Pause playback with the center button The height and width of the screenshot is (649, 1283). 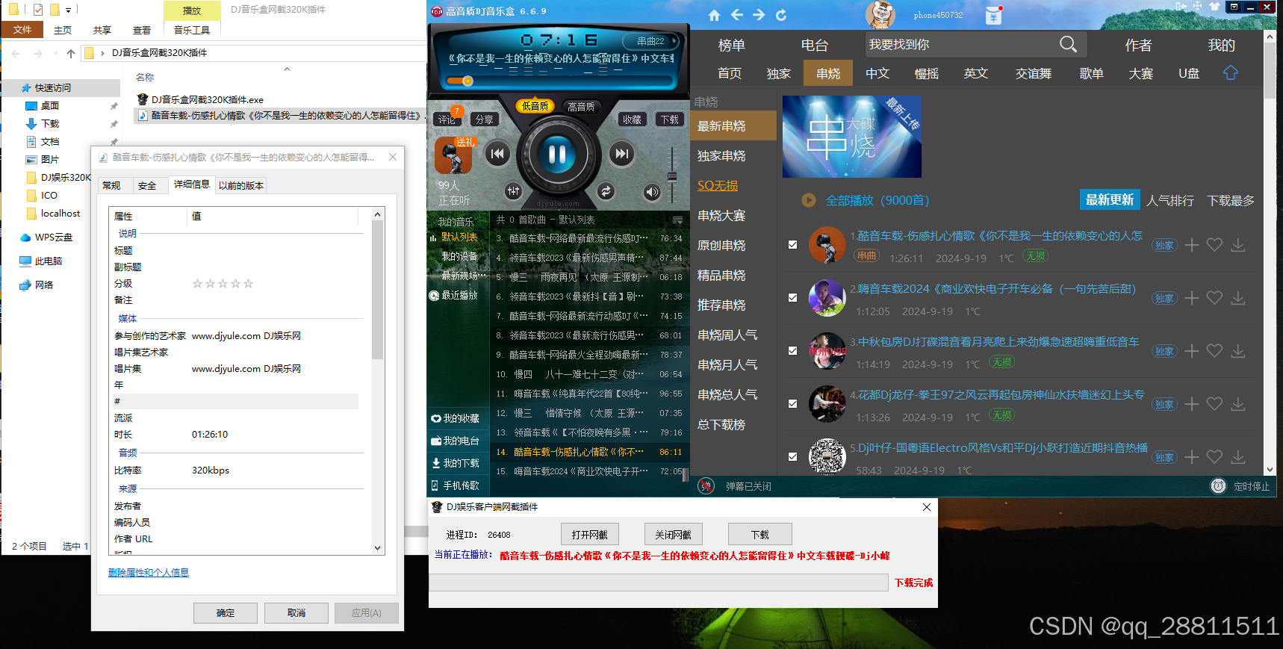coord(557,154)
